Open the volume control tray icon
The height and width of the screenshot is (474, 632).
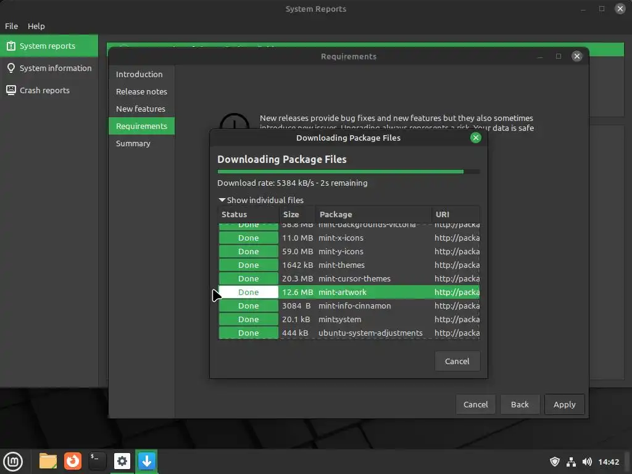(588, 462)
